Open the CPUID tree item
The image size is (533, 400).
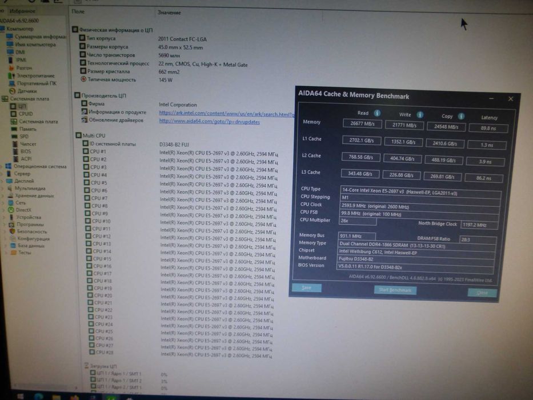pyautogui.click(x=22, y=114)
